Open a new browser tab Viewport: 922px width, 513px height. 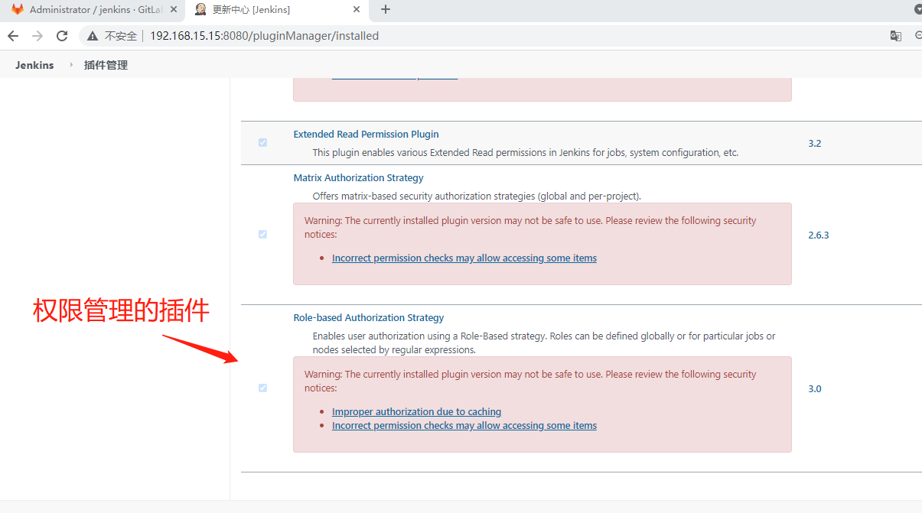point(386,10)
